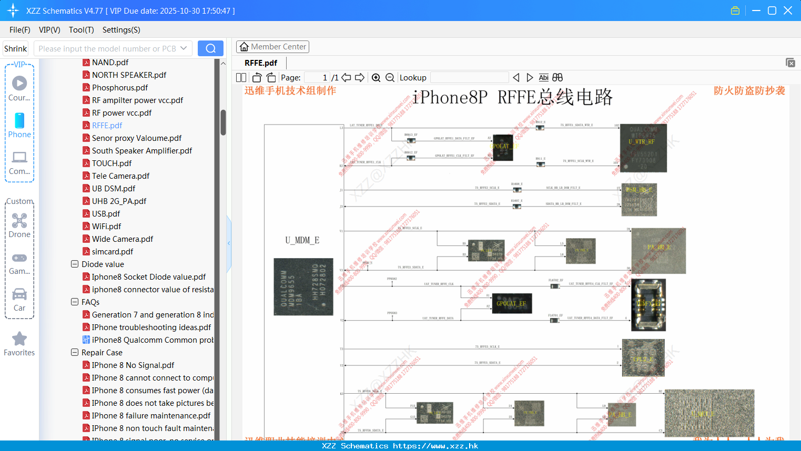Click the VIP label link
The height and width of the screenshot is (451, 801).
pos(19,64)
